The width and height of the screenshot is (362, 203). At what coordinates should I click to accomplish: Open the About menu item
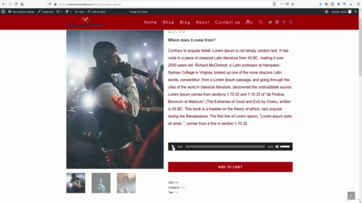[202, 23]
